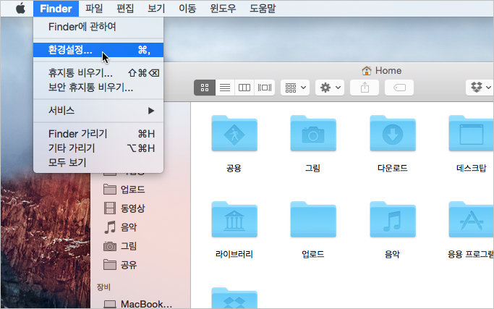The image size is (494, 309).
Task: Select the Dropbox folder icon
Action: [234, 298]
